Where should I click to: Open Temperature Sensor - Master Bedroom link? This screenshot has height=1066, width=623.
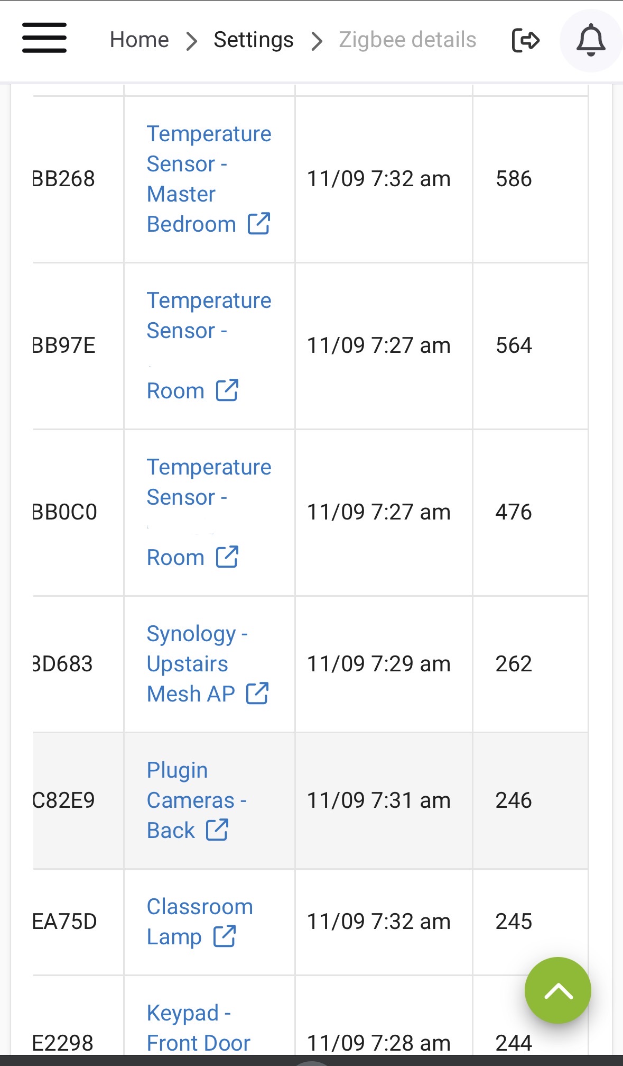(208, 164)
